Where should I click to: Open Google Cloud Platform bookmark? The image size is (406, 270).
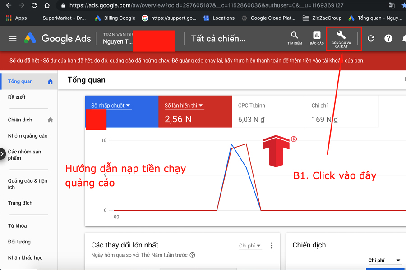(268, 18)
